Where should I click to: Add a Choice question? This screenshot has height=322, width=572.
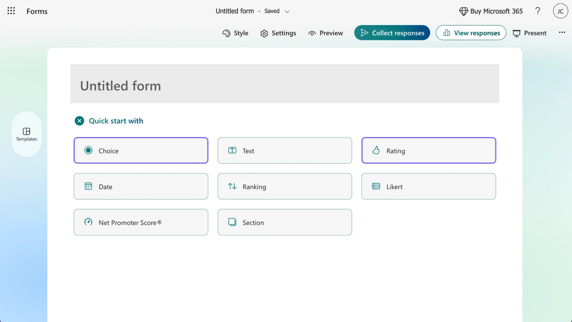click(141, 151)
